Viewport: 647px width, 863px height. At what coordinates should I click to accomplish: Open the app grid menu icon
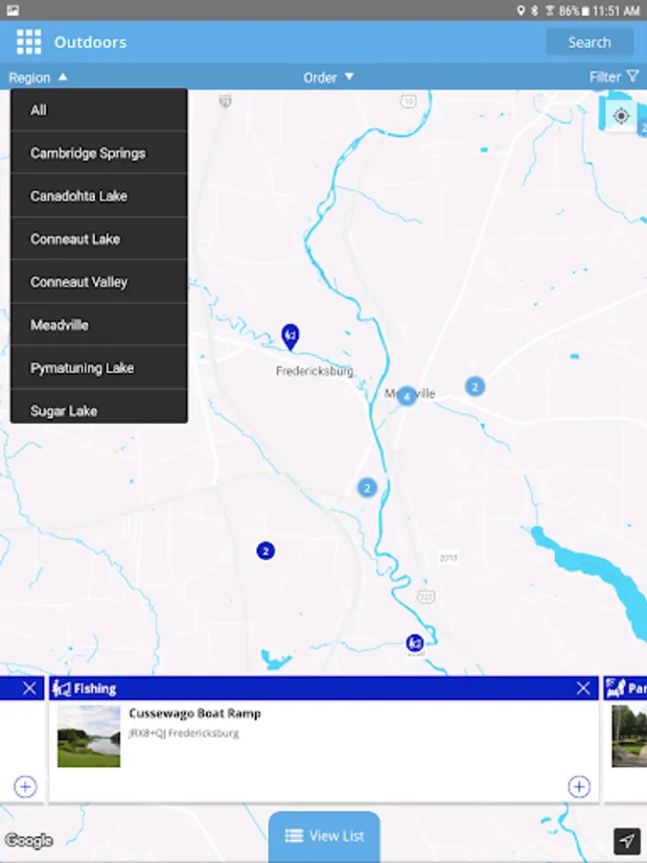point(29,42)
